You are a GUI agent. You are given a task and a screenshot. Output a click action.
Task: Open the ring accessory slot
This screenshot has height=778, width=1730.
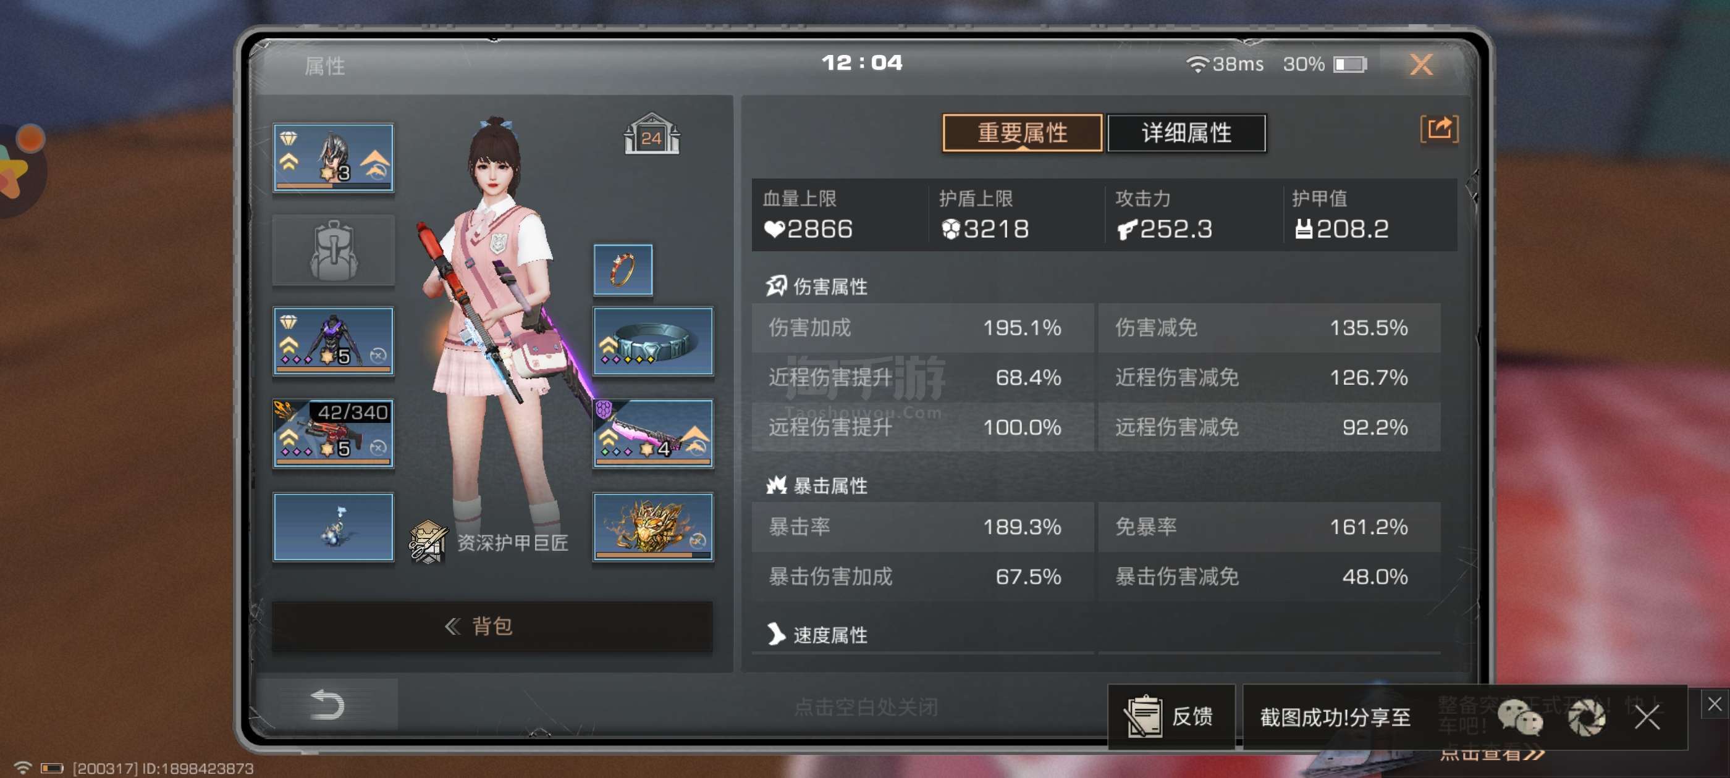(623, 270)
